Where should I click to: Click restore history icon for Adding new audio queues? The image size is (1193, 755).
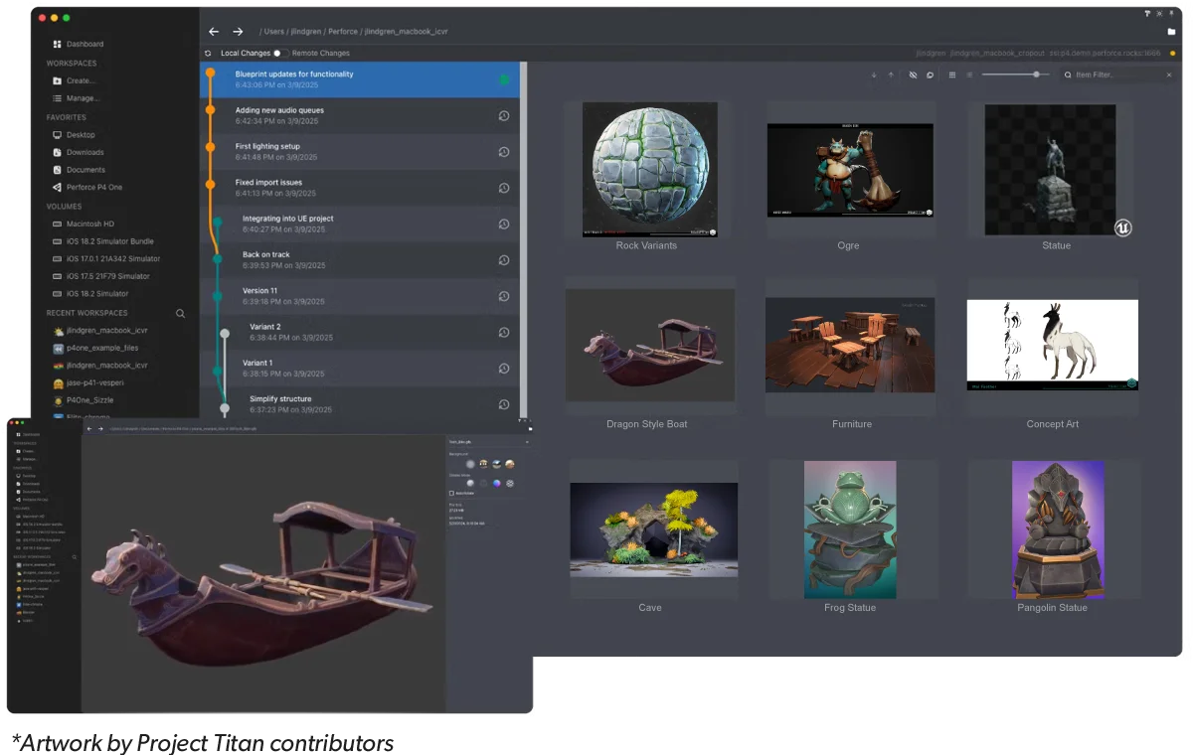[504, 116]
